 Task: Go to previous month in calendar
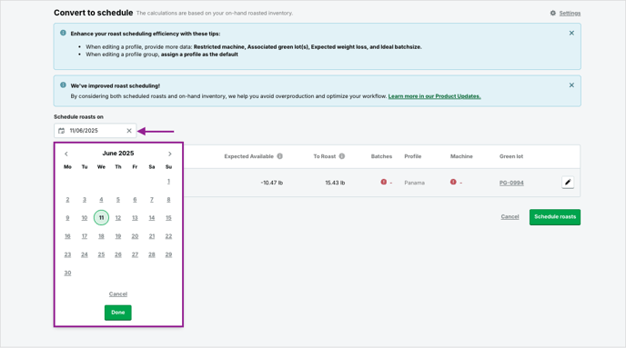66,154
